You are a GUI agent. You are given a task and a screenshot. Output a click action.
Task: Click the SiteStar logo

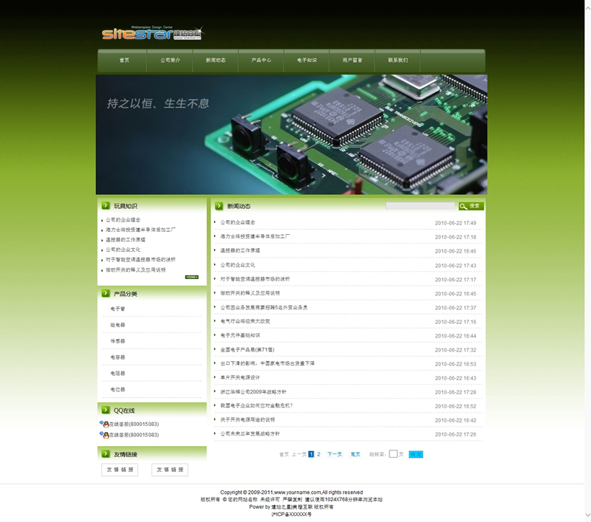pos(151,34)
